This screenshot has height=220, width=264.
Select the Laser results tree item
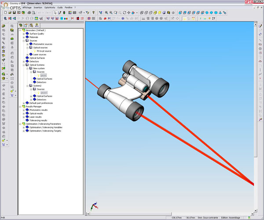35,117
